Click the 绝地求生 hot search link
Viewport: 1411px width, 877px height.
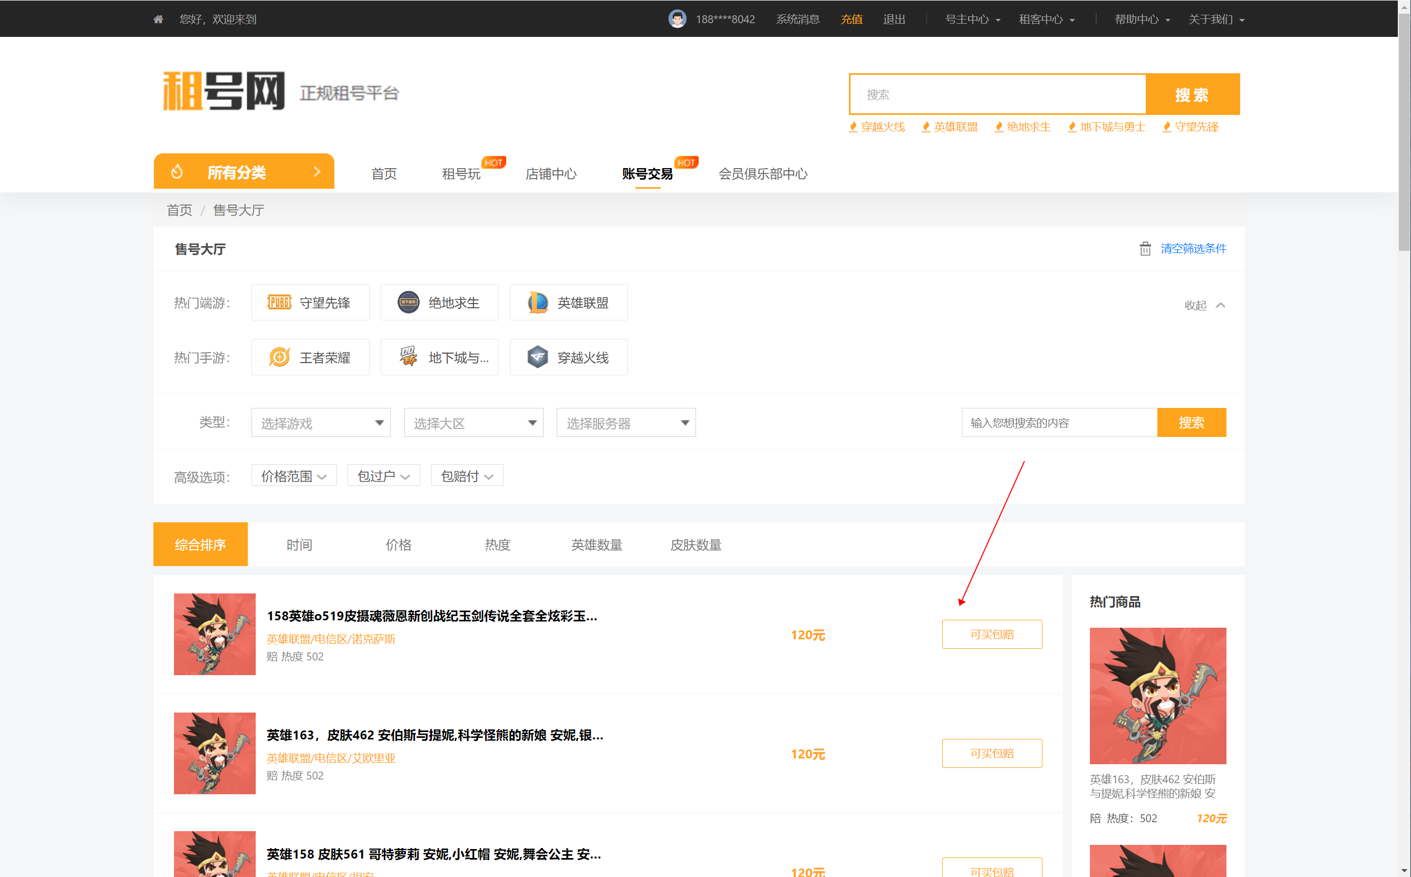pyautogui.click(x=1028, y=127)
